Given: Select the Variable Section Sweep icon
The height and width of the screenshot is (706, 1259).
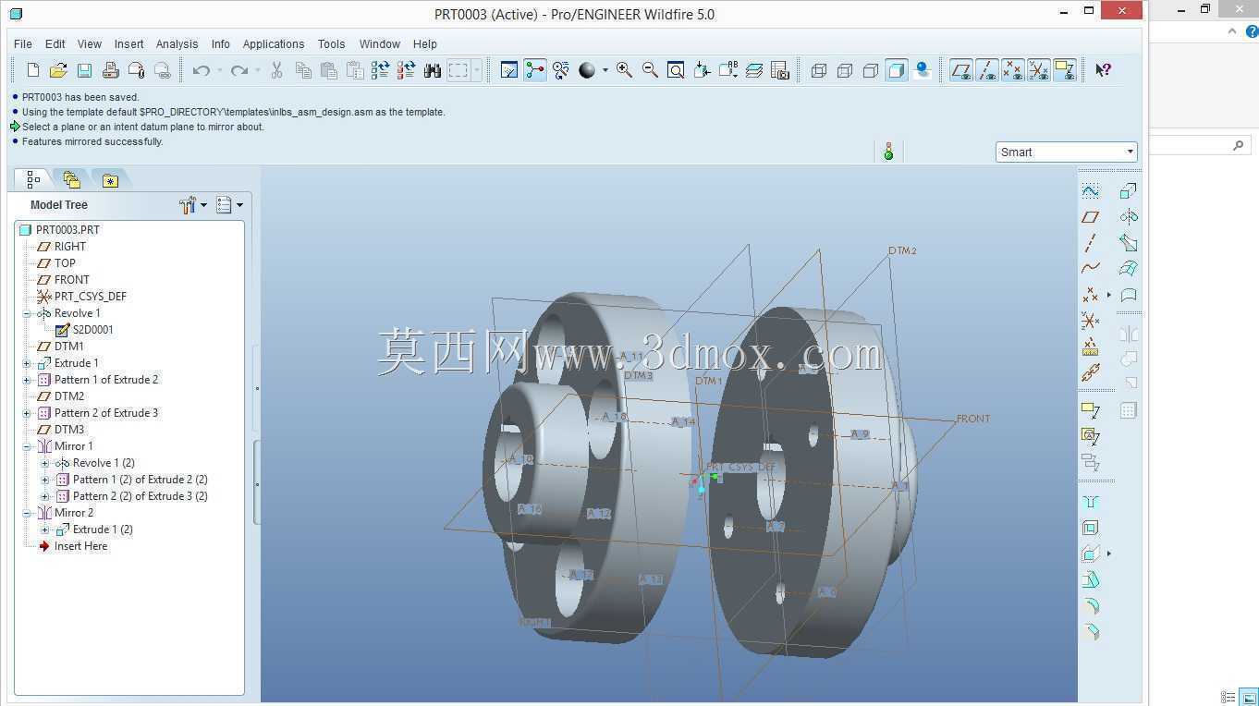Looking at the screenshot, I should pos(1129,243).
